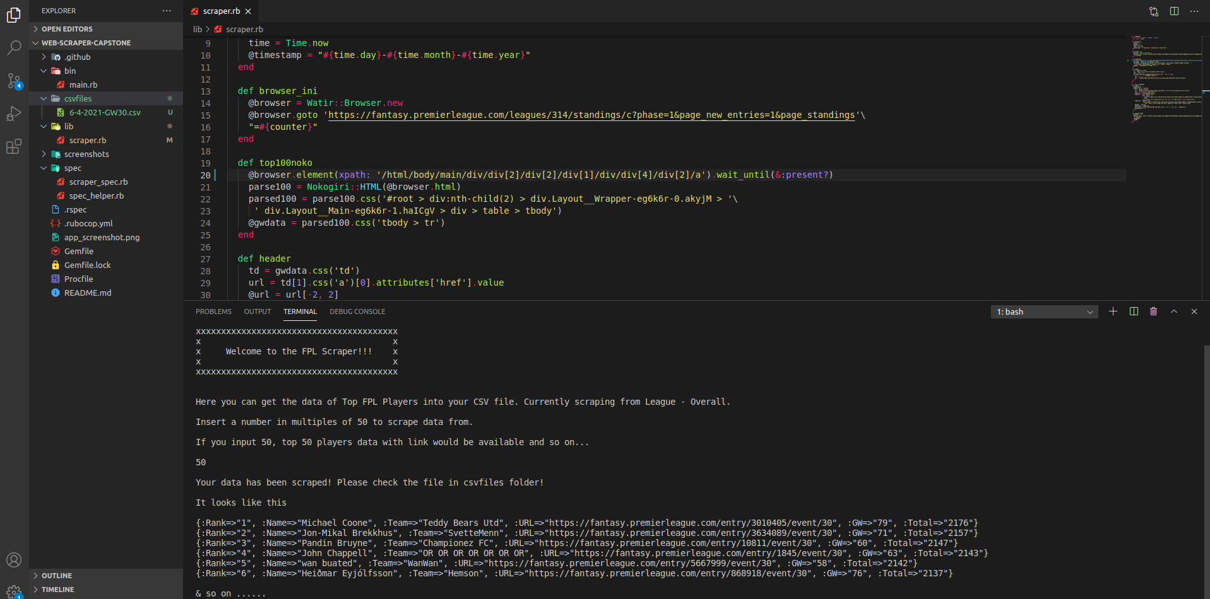Kill the terminal with trash icon

(x=1153, y=311)
